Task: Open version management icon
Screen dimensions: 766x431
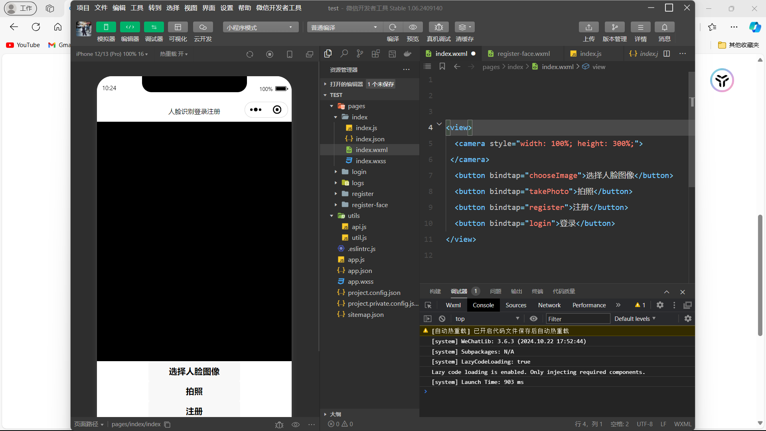Action: click(614, 27)
